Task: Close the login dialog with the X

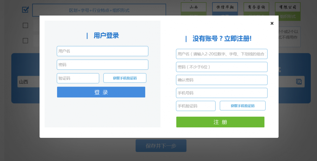Action: pyautogui.click(x=272, y=23)
